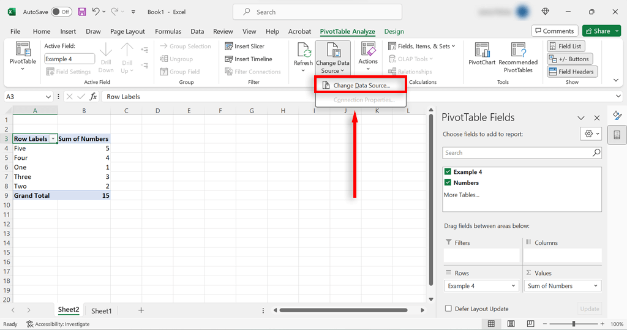Viewport: 627px width, 330px height.
Task: Open Customize Quick Access Toolbar dropdown
Action: 133,12
